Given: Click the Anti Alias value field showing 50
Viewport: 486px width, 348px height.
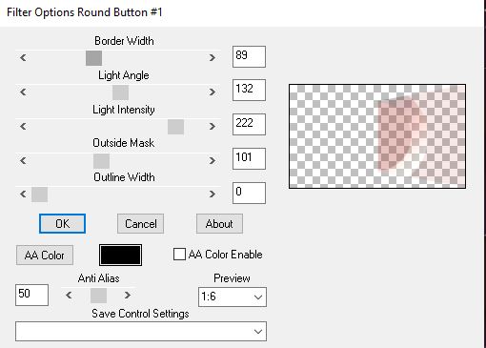Looking at the screenshot, I should 31,295.
